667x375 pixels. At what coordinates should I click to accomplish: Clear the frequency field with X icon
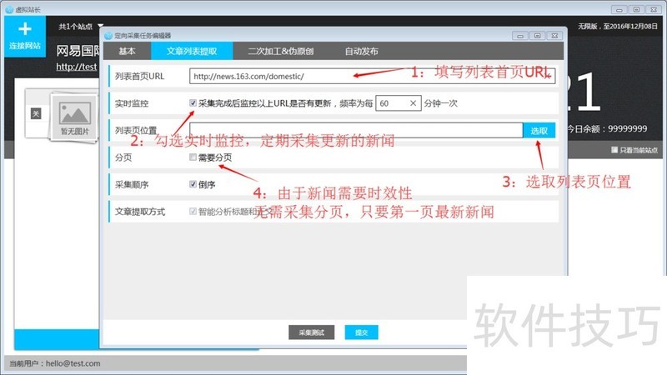coord(413,103)
